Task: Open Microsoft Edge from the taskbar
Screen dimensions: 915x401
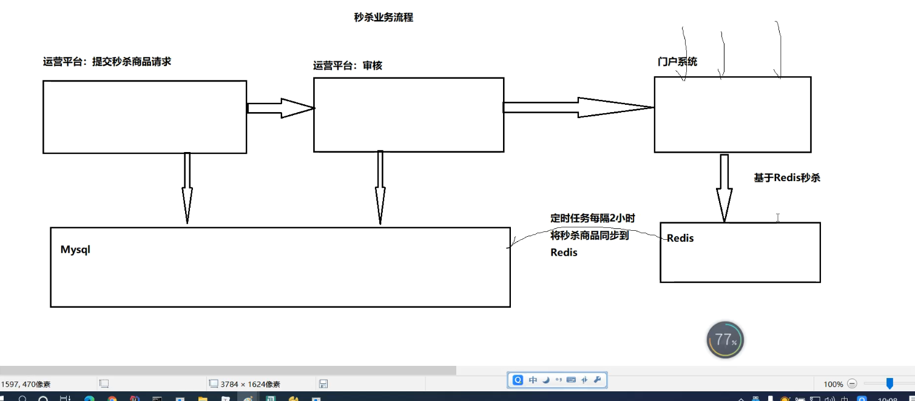Action: coord(89,399)
